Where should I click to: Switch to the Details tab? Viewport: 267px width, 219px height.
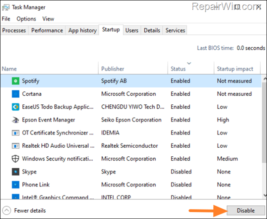click(152, 30)
